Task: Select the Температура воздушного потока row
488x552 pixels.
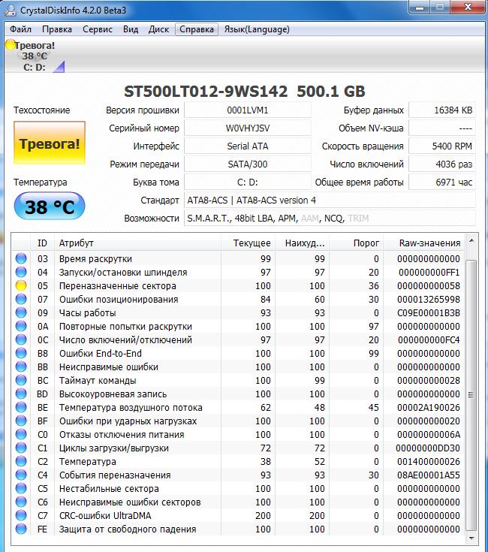Action: coord(238,407)
